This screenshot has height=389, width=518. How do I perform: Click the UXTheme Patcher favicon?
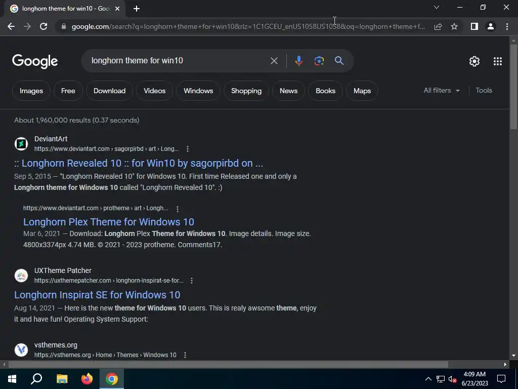(21, 275)
